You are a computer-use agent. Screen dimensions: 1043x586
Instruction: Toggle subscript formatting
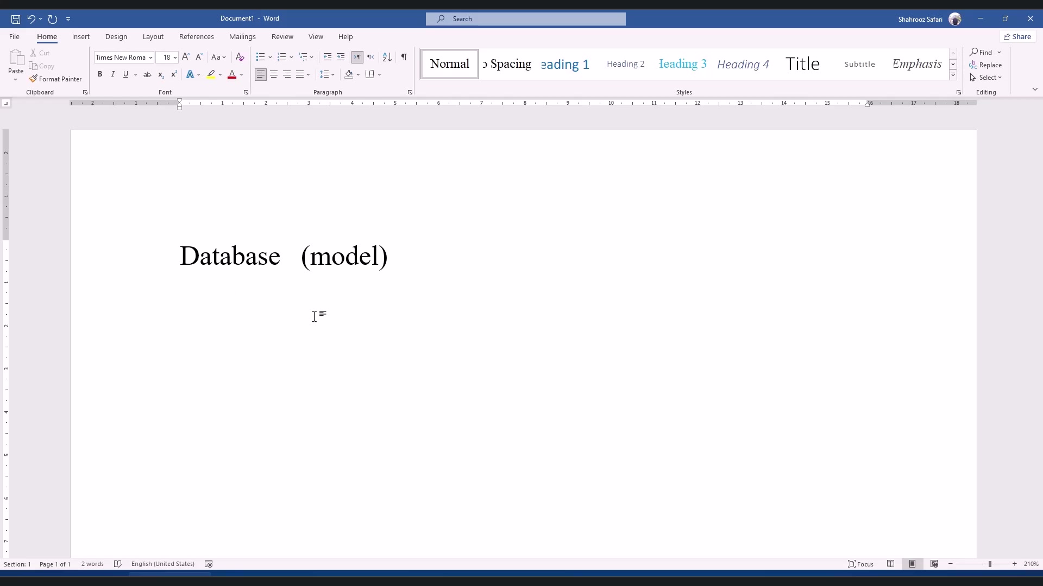coord(161,74)
